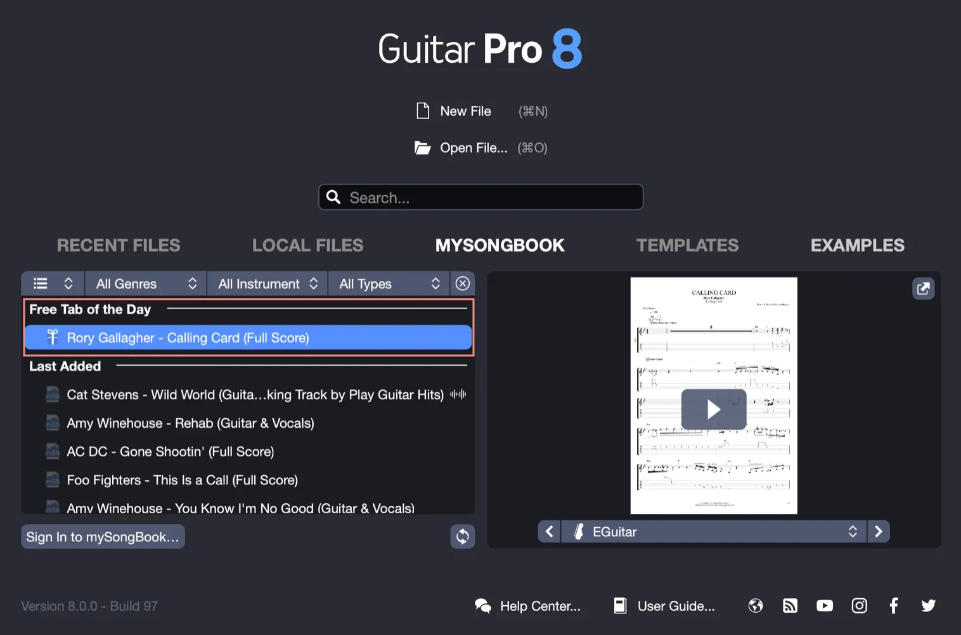Image resolution: width=961 pixels, height=635 pixels.
Task: Click the mSB icon beside This Is a Call
Action: pos(53,480)
